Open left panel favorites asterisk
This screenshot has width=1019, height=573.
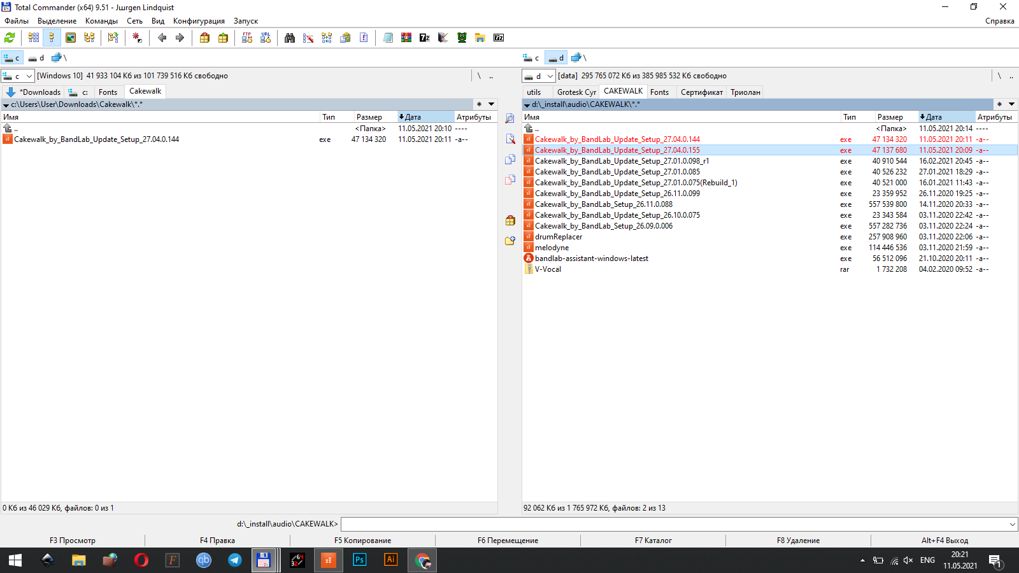coord(479,104)
